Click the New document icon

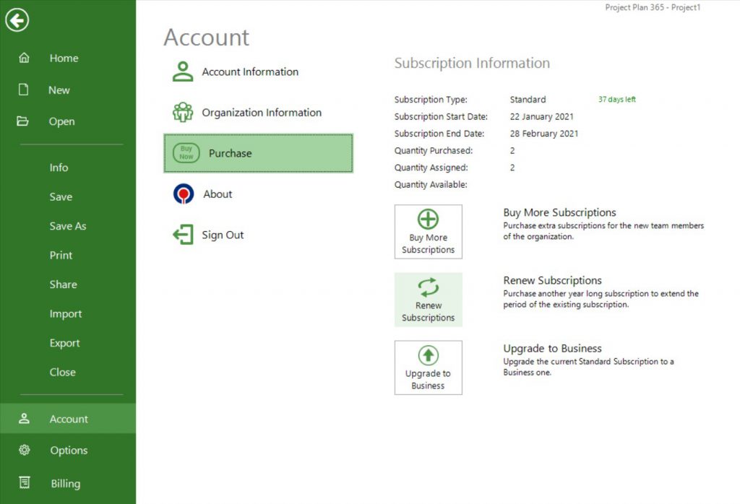[x=25, y=90]
